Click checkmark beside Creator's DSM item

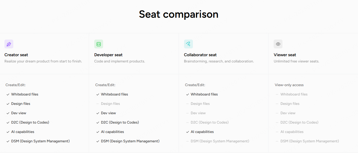pos(8,141)
